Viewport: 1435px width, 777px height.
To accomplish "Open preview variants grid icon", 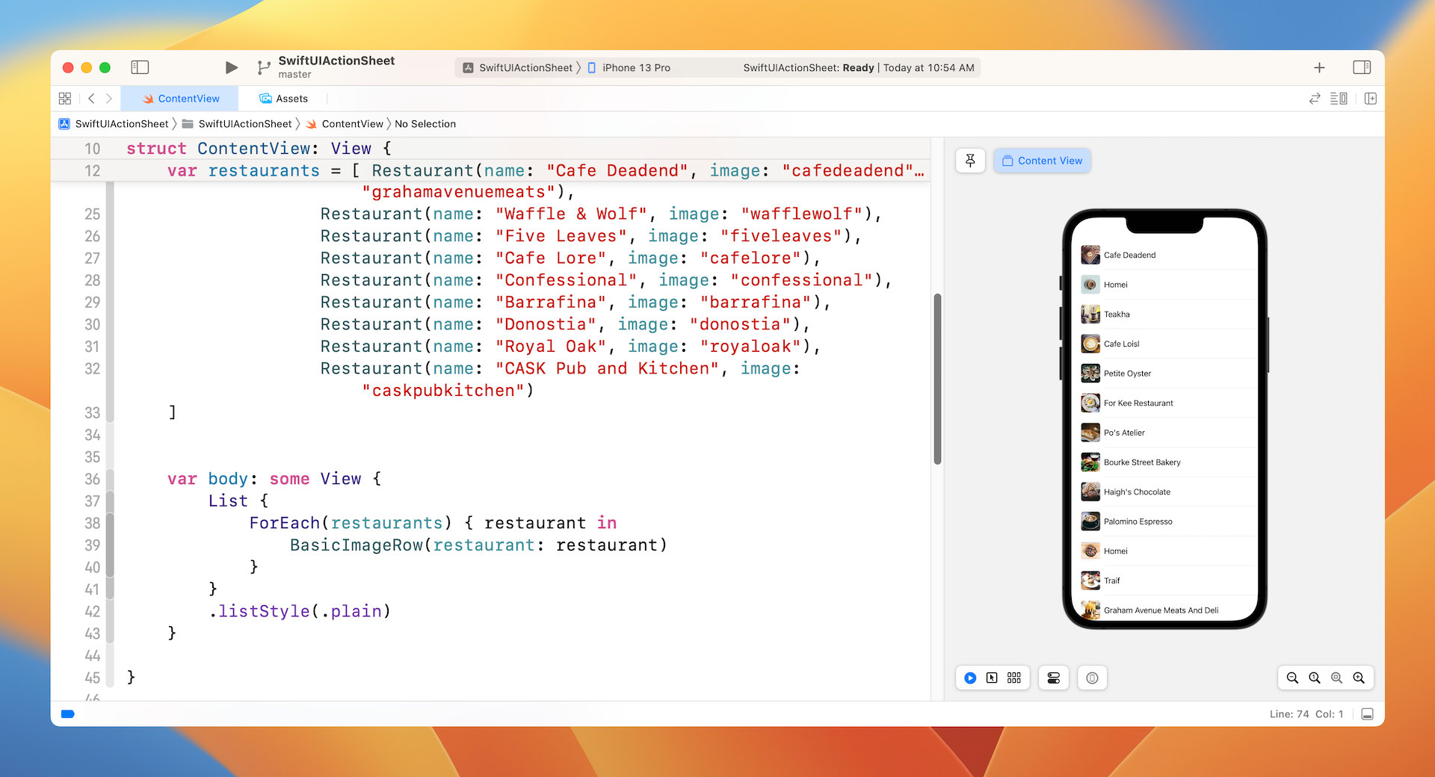I will (1014, 678).
